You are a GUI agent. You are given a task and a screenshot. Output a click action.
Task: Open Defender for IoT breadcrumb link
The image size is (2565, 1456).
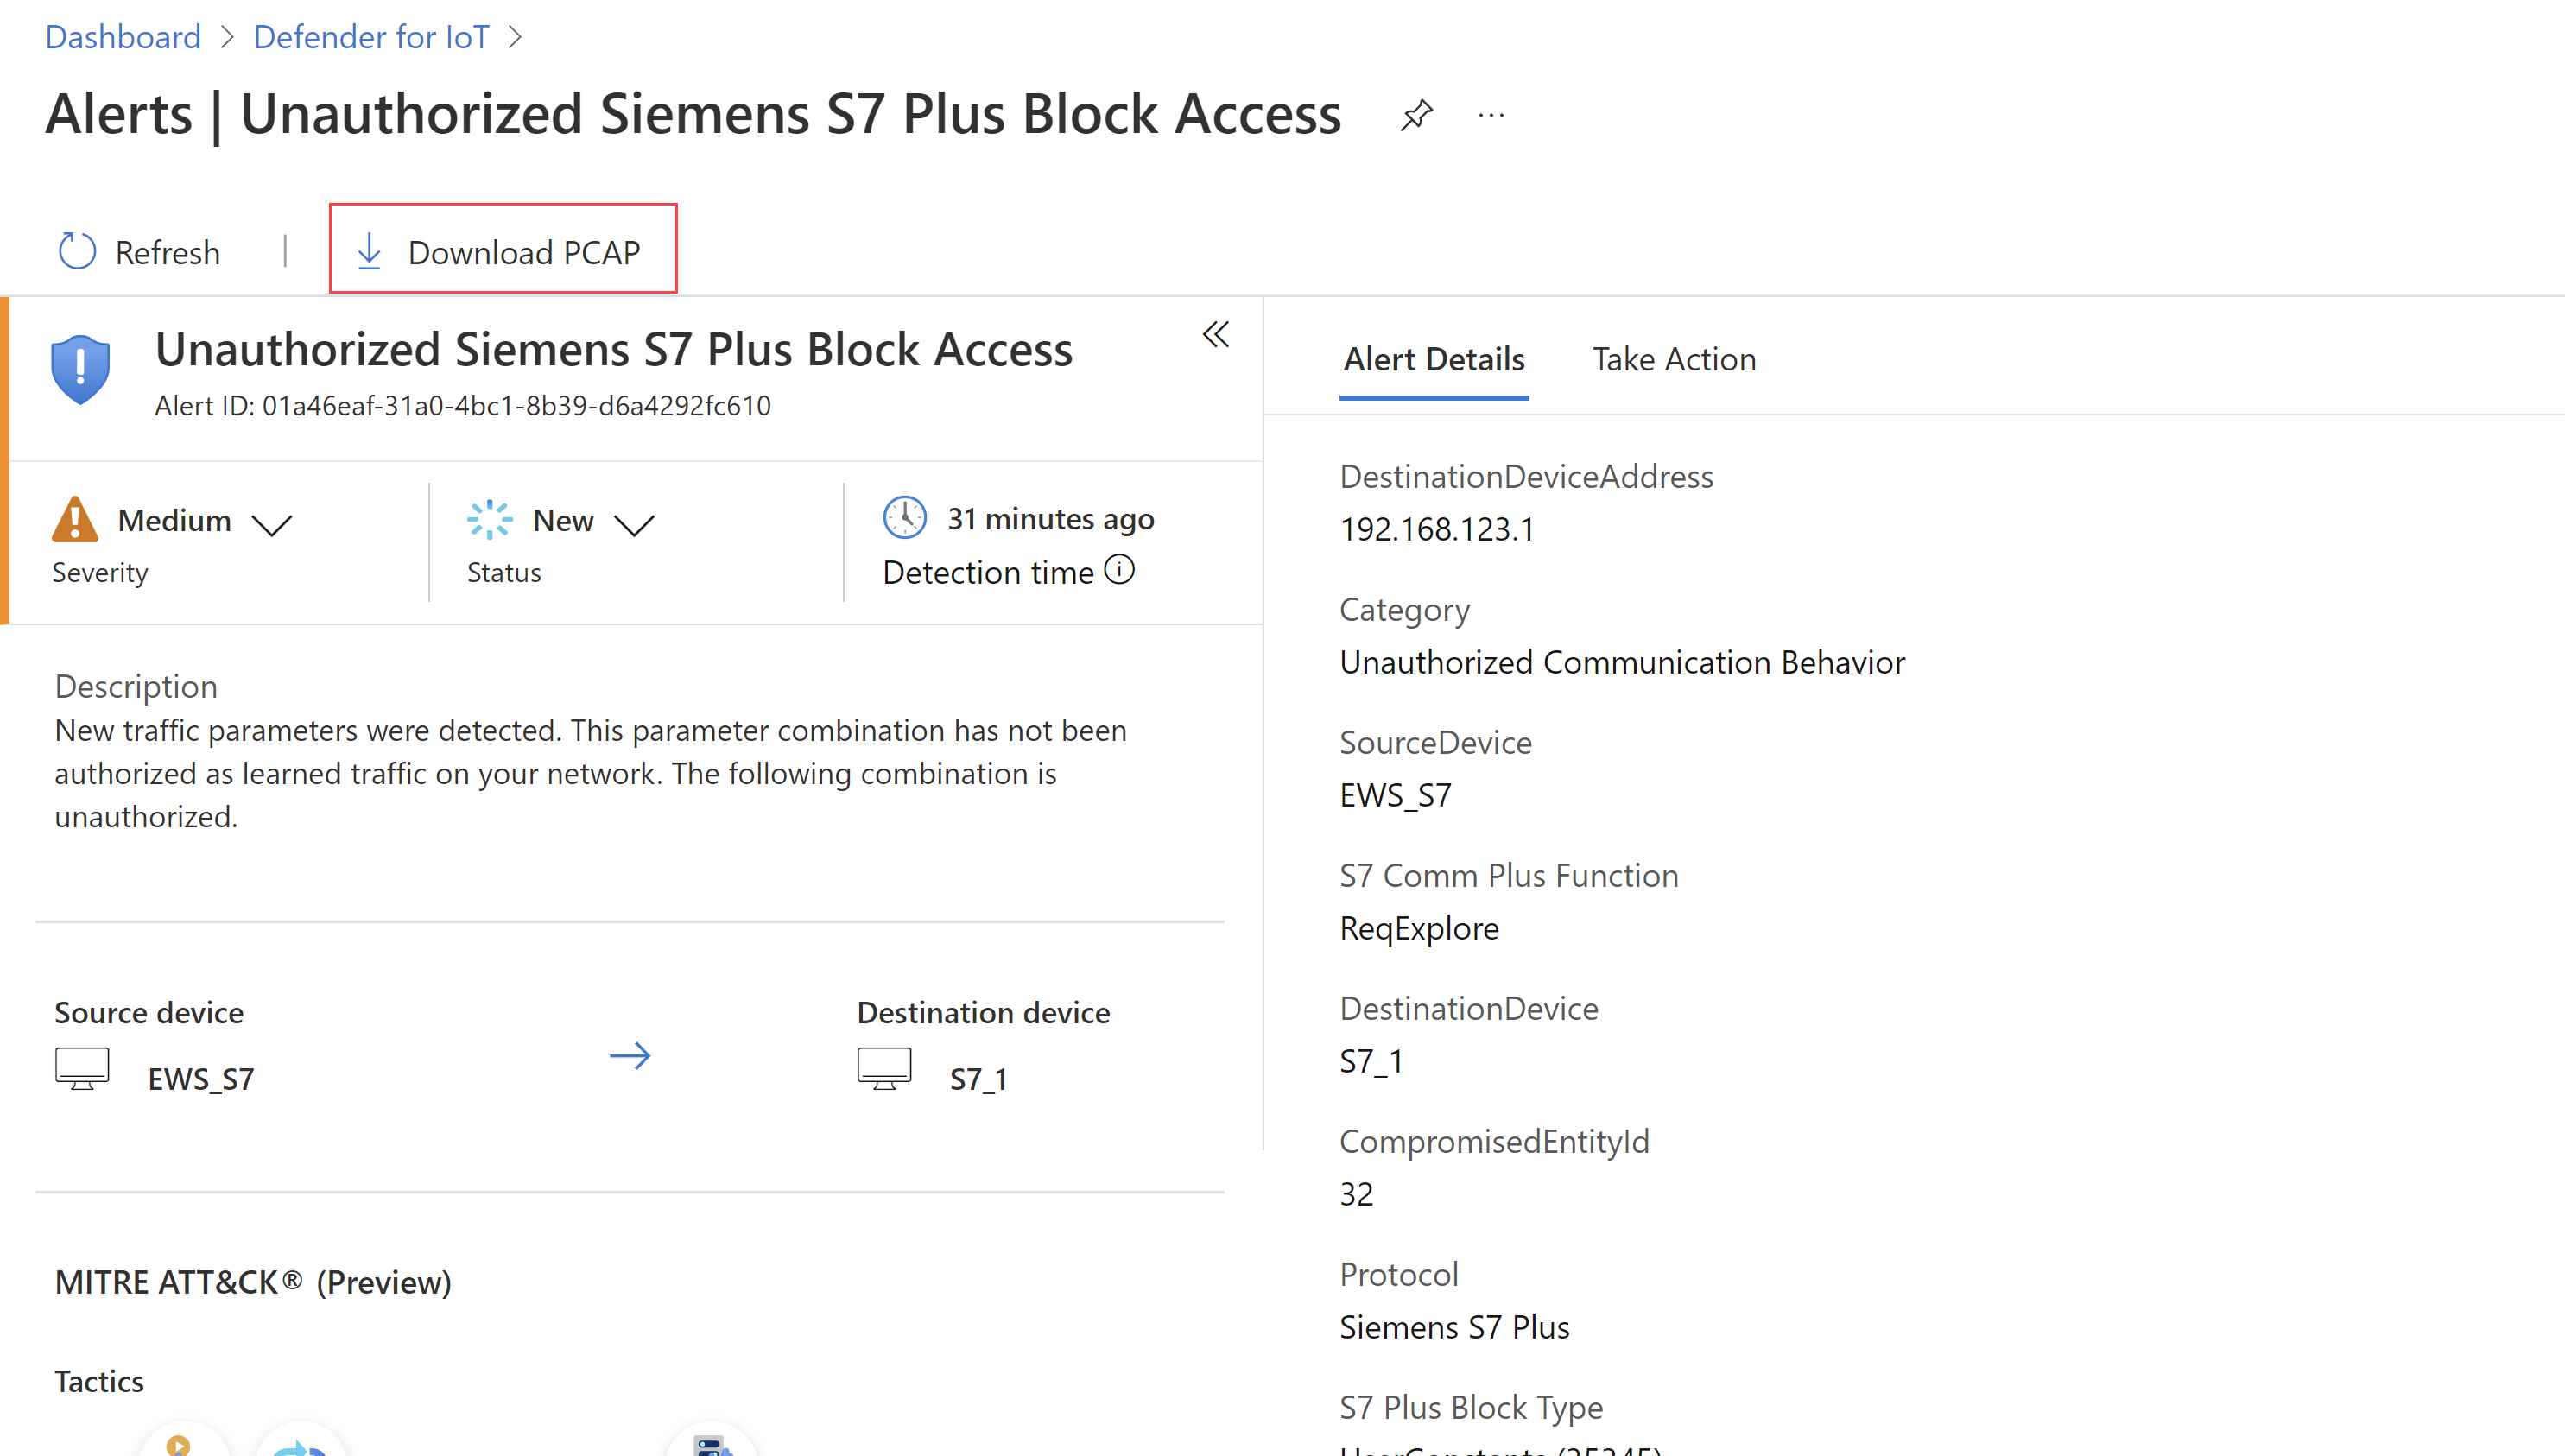pyautogui.click(x=371, y=37)
